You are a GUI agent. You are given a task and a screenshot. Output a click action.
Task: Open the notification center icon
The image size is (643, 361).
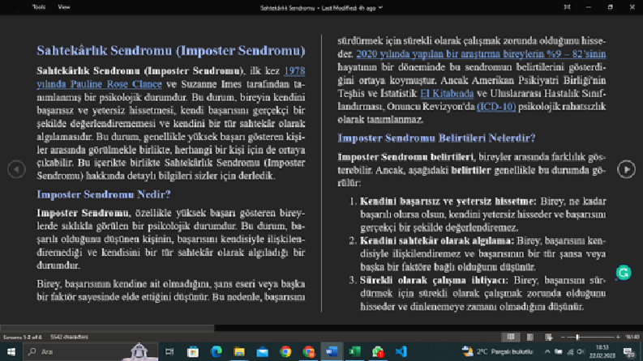coord(629,351)
